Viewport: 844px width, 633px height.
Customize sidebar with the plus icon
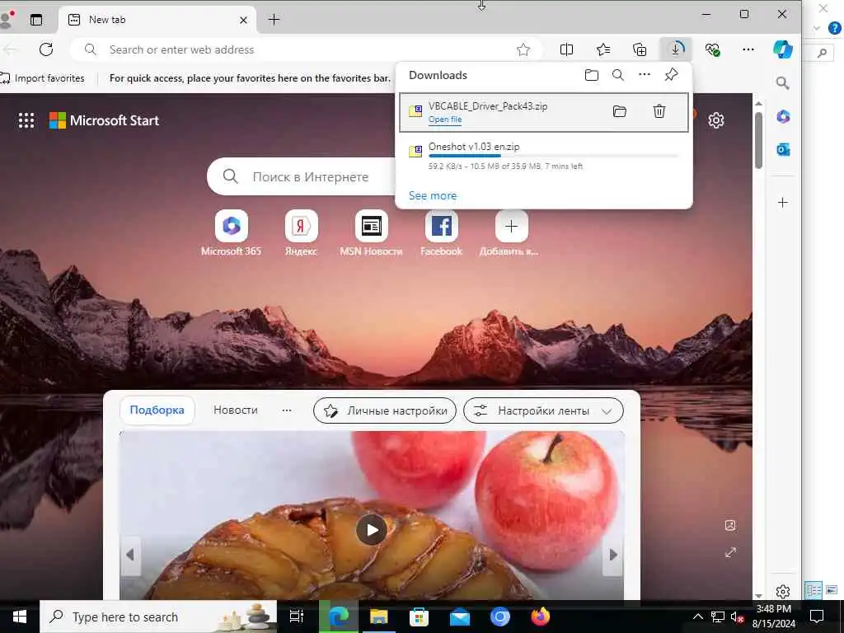783,203
